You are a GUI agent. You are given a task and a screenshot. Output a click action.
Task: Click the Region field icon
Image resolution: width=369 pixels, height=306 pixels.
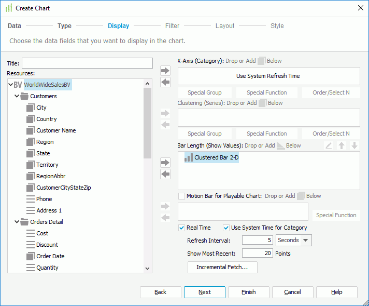click(31, 142)
